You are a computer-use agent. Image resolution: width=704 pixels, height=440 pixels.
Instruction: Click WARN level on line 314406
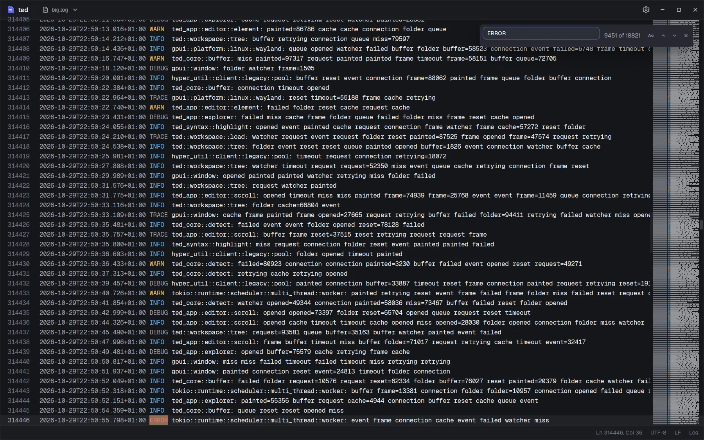157,29
